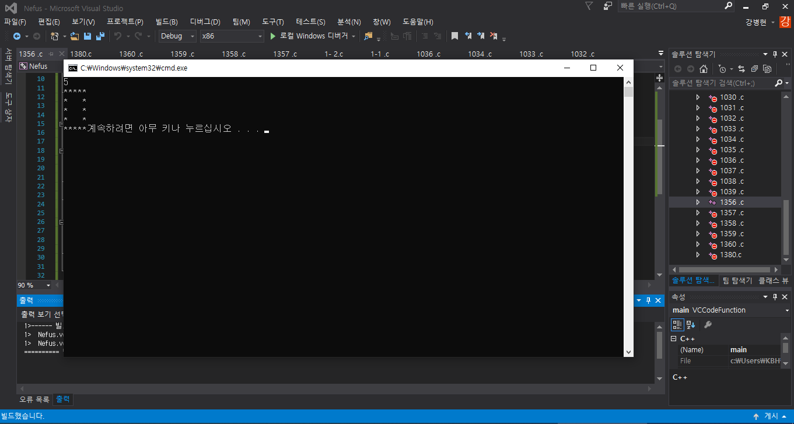Screen dimensions: 794x424
Task: Open the 서버 탐색기 side tab
Action: tap(8, 67)
